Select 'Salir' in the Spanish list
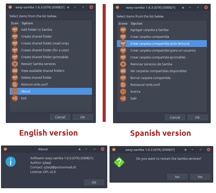Screen dimensions: 216x193 click(x=162, y=99)
